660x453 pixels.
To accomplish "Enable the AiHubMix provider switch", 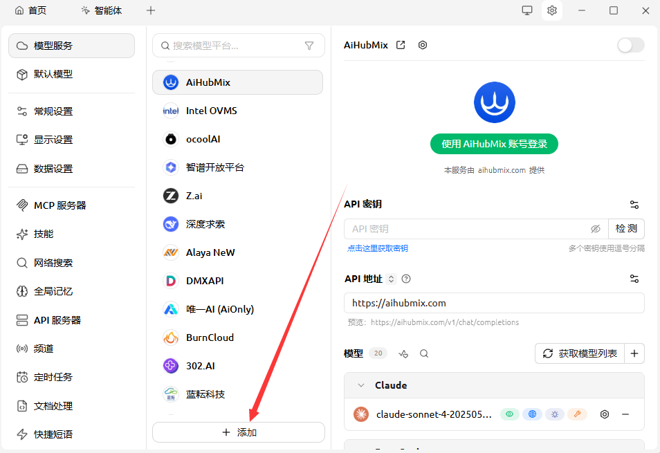I will pos(630,45).
